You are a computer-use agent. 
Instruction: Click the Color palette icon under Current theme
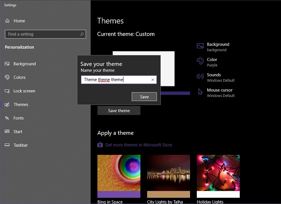pyautogui.click(x=200, y=61)
